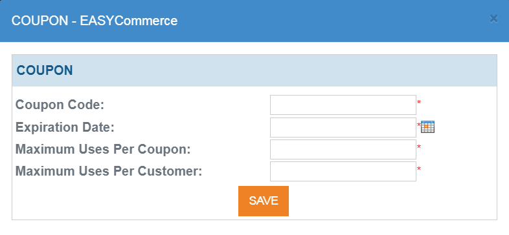Select the Expiration Date input box
The width and height of the screenshot is (509, 235).
[343, 127]
